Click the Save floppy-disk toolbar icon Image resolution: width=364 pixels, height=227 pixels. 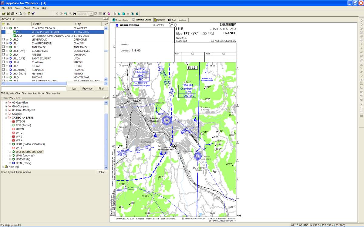click(x=8, y=14)
